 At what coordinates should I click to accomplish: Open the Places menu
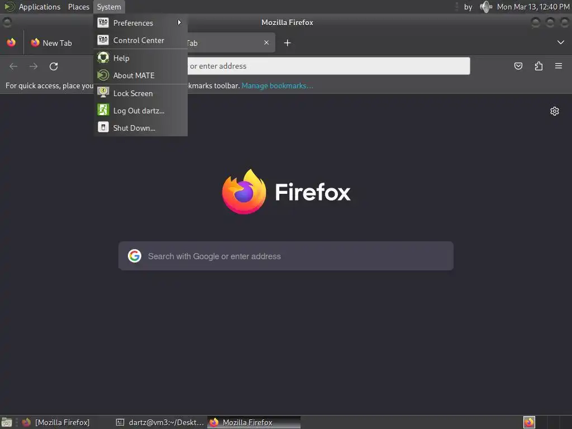[78, 7]
